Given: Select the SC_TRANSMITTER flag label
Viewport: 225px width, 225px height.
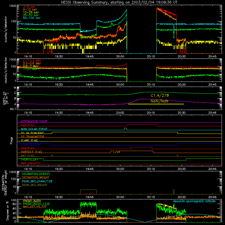Looking at the screenshot, I should (x=33, y=137).
